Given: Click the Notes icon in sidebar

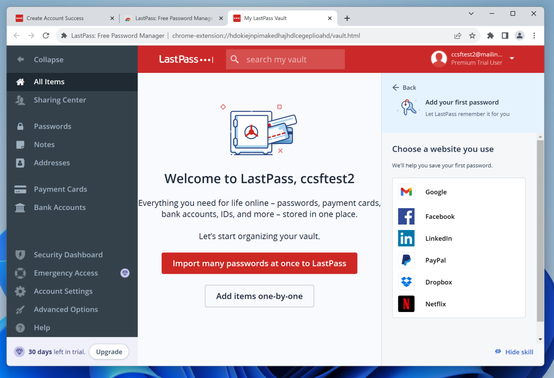Looking at the screenshot, I should (20, 145).
